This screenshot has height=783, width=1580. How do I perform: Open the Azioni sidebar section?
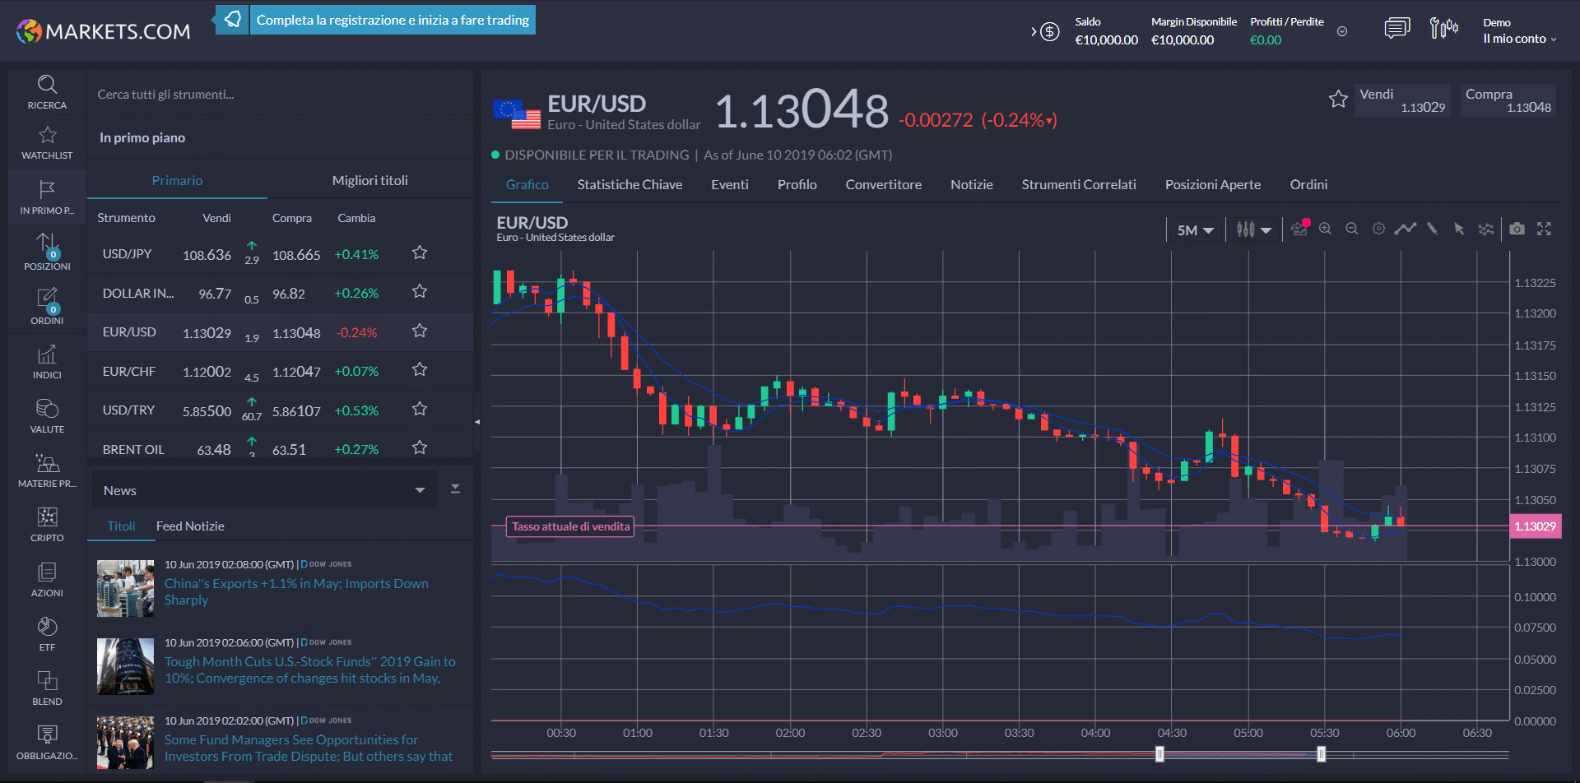click(x=47, y=579)
